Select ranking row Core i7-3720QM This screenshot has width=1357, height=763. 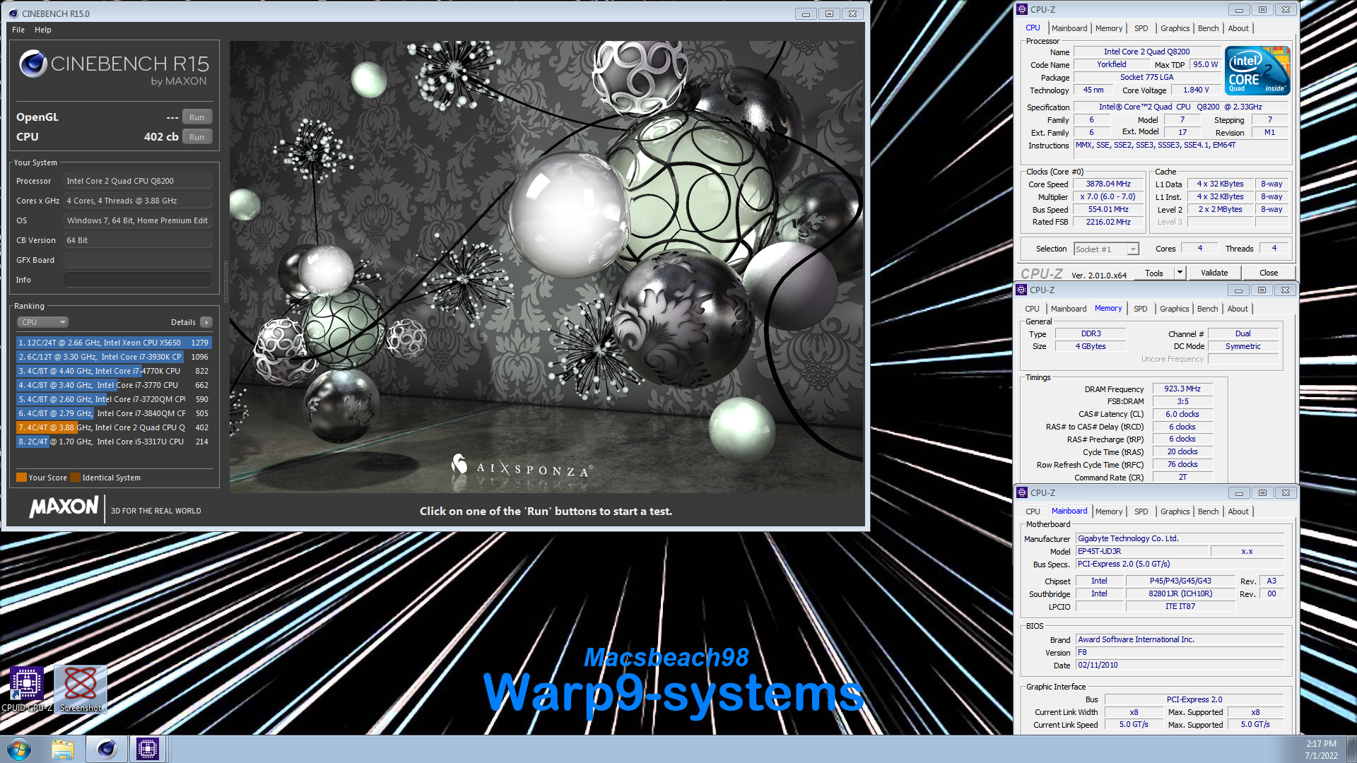click(x=114, y=399)
